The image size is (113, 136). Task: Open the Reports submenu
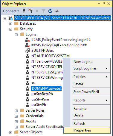(87, 100)
